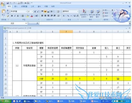Sort descending via quick access toolbar icon
Image resolution: width=132 pixels, height=103 pixels.
28,3
